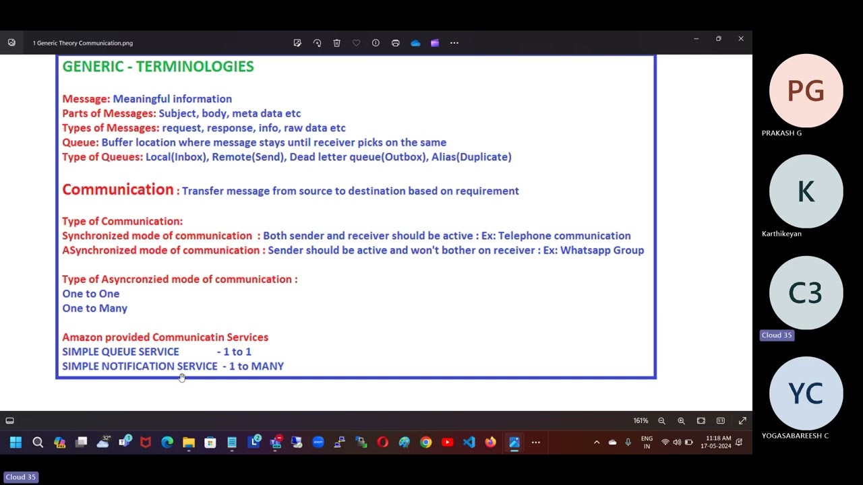Image resolution: width=863 pixels, height=485 pixels.
Task: Click the actual size icon in the status bar
Action: (721, 421)
